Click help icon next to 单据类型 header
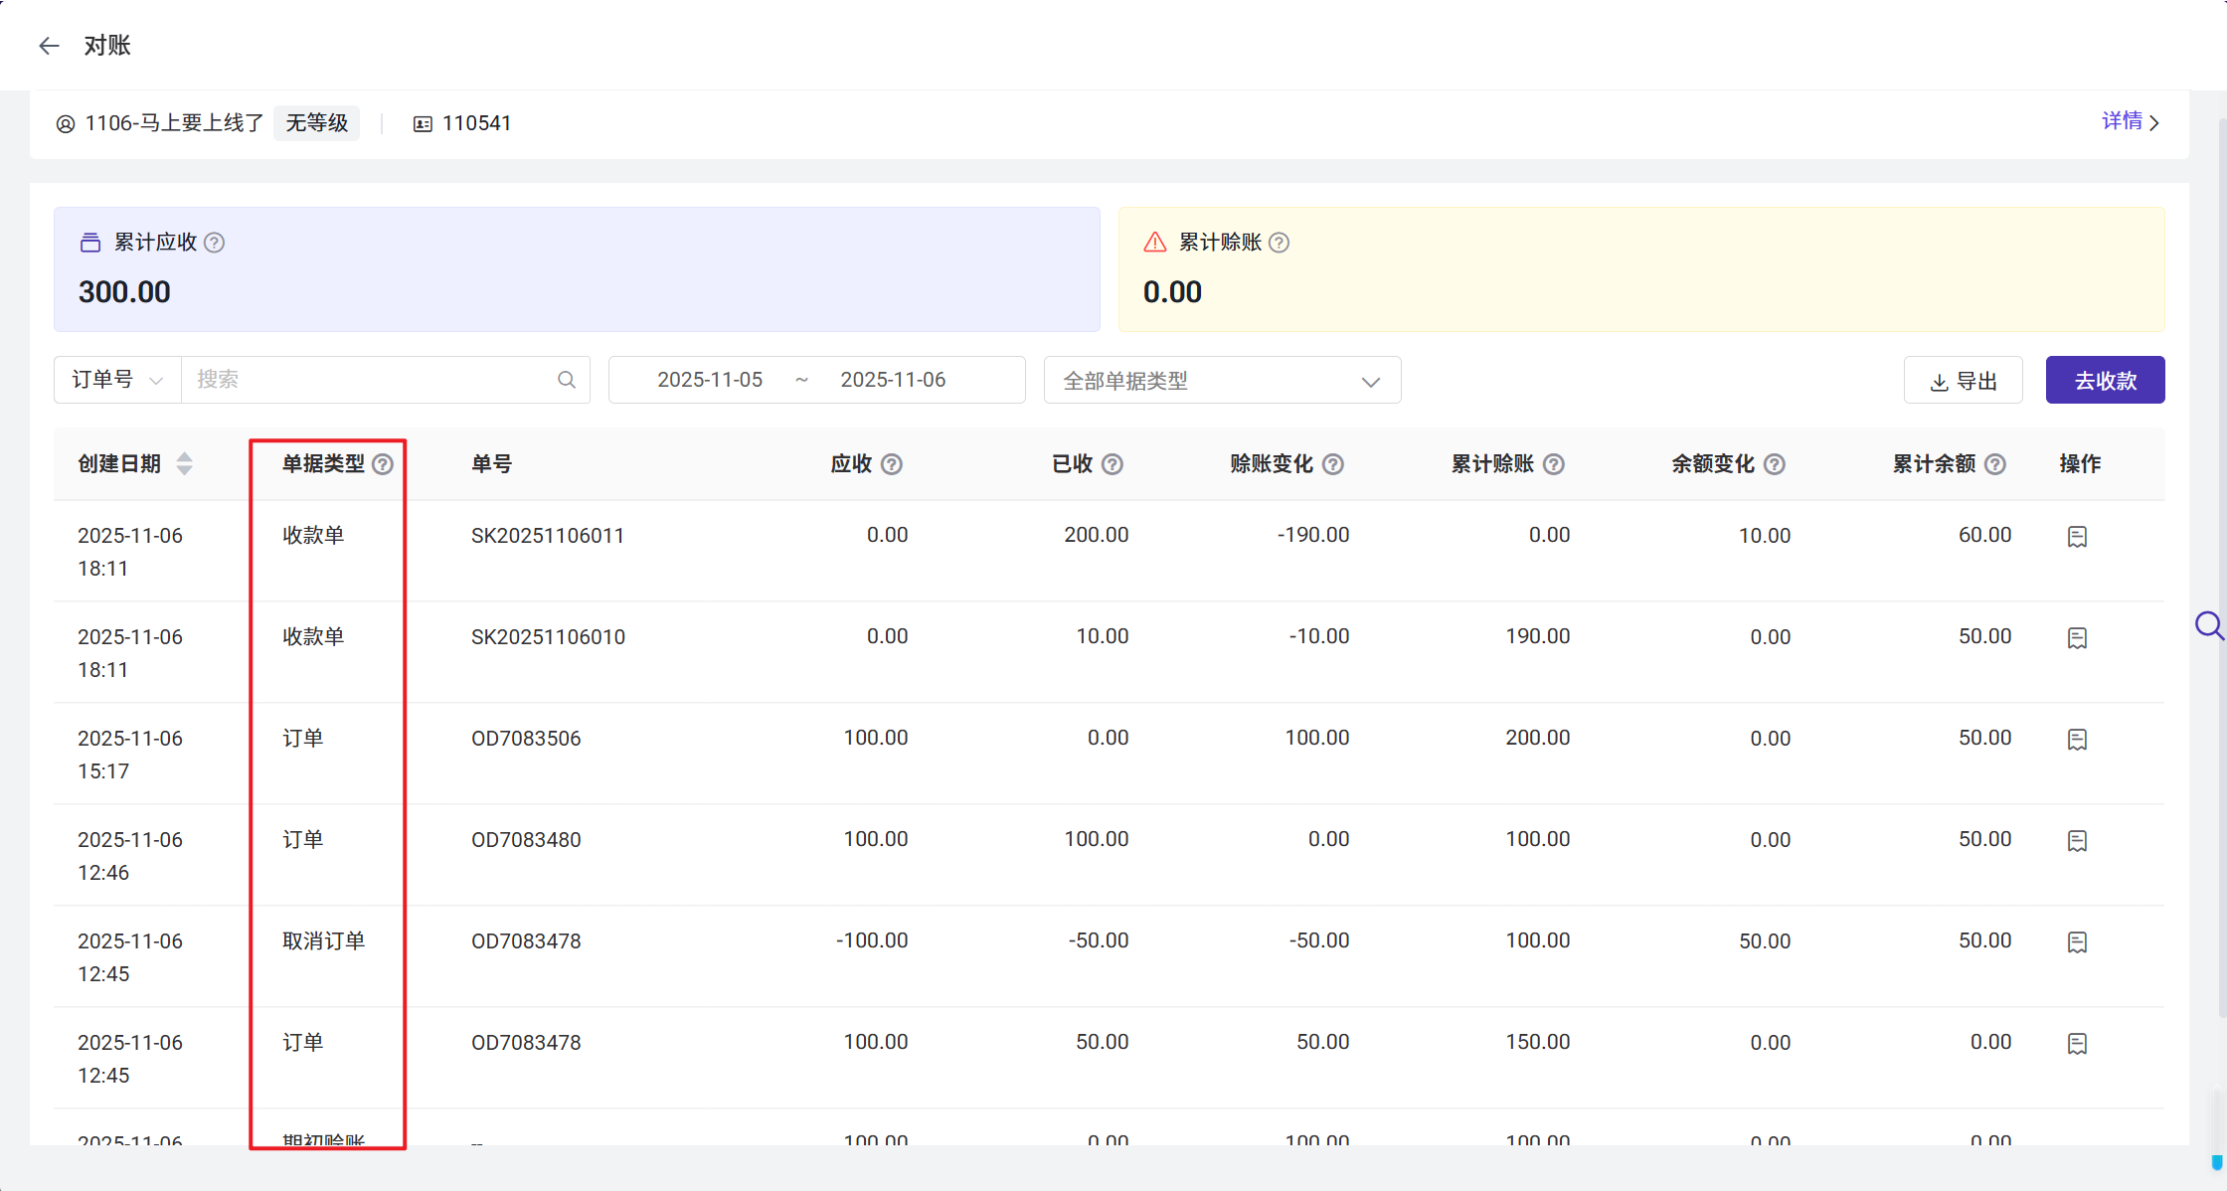 tap(383, 464)
